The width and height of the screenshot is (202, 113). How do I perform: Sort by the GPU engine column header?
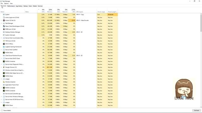[x=86, y=11]
